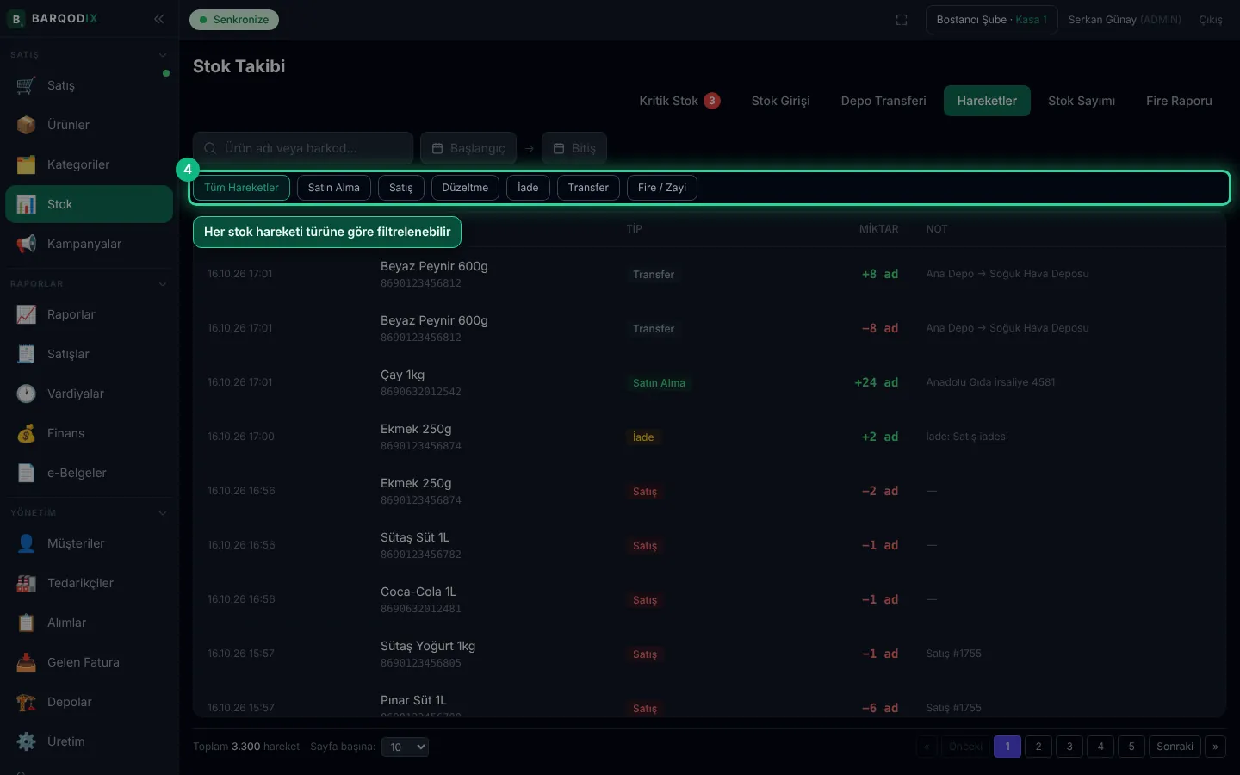Select the Stok chart icon in sidebar
Image resolution: width=1240 pixels, height=775 pixels.
pos(26,204)
